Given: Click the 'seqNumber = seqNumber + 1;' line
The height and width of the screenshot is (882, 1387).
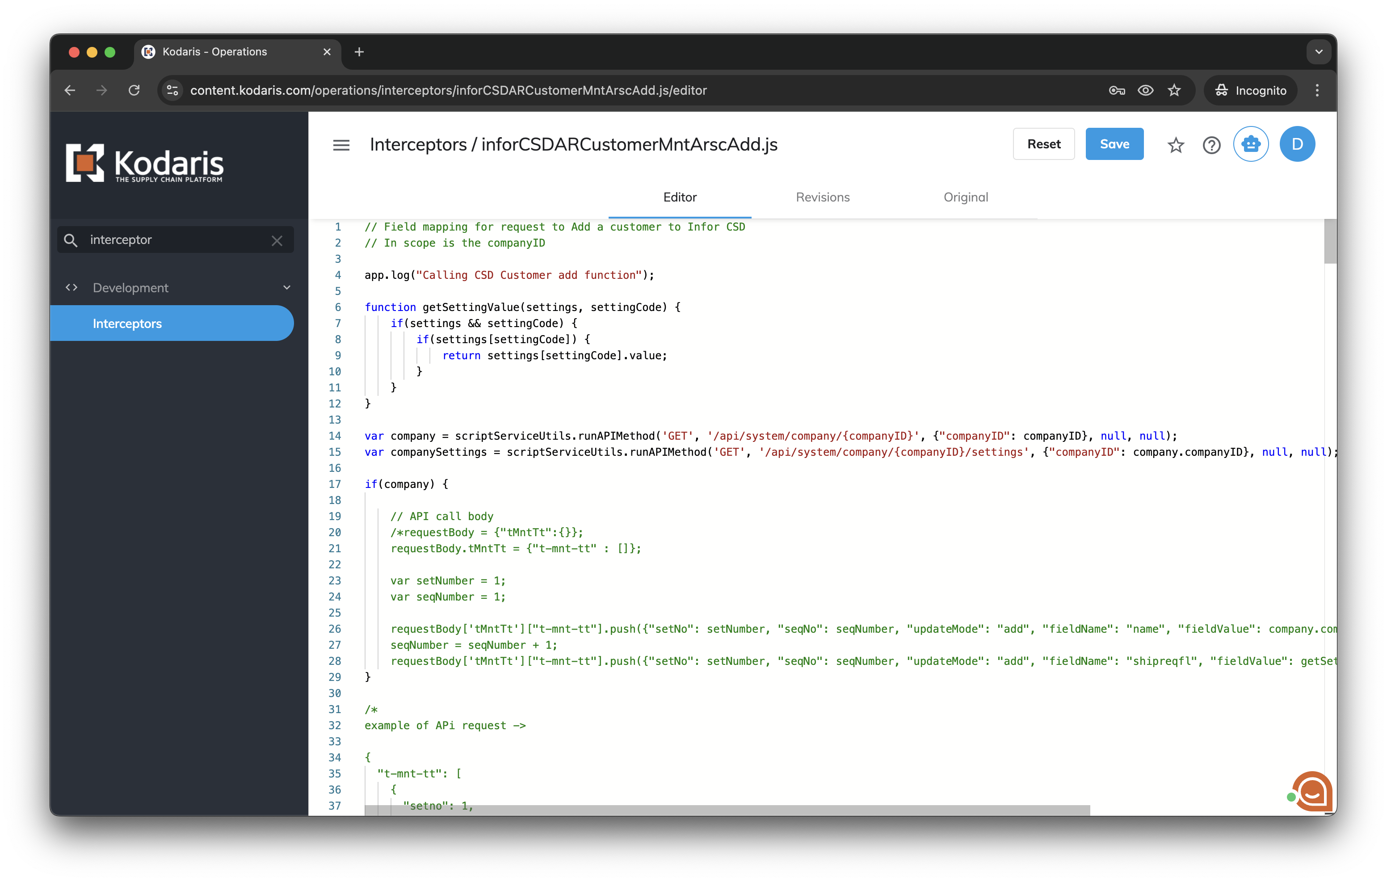Looking at the screenshot, I should (474, 645).
